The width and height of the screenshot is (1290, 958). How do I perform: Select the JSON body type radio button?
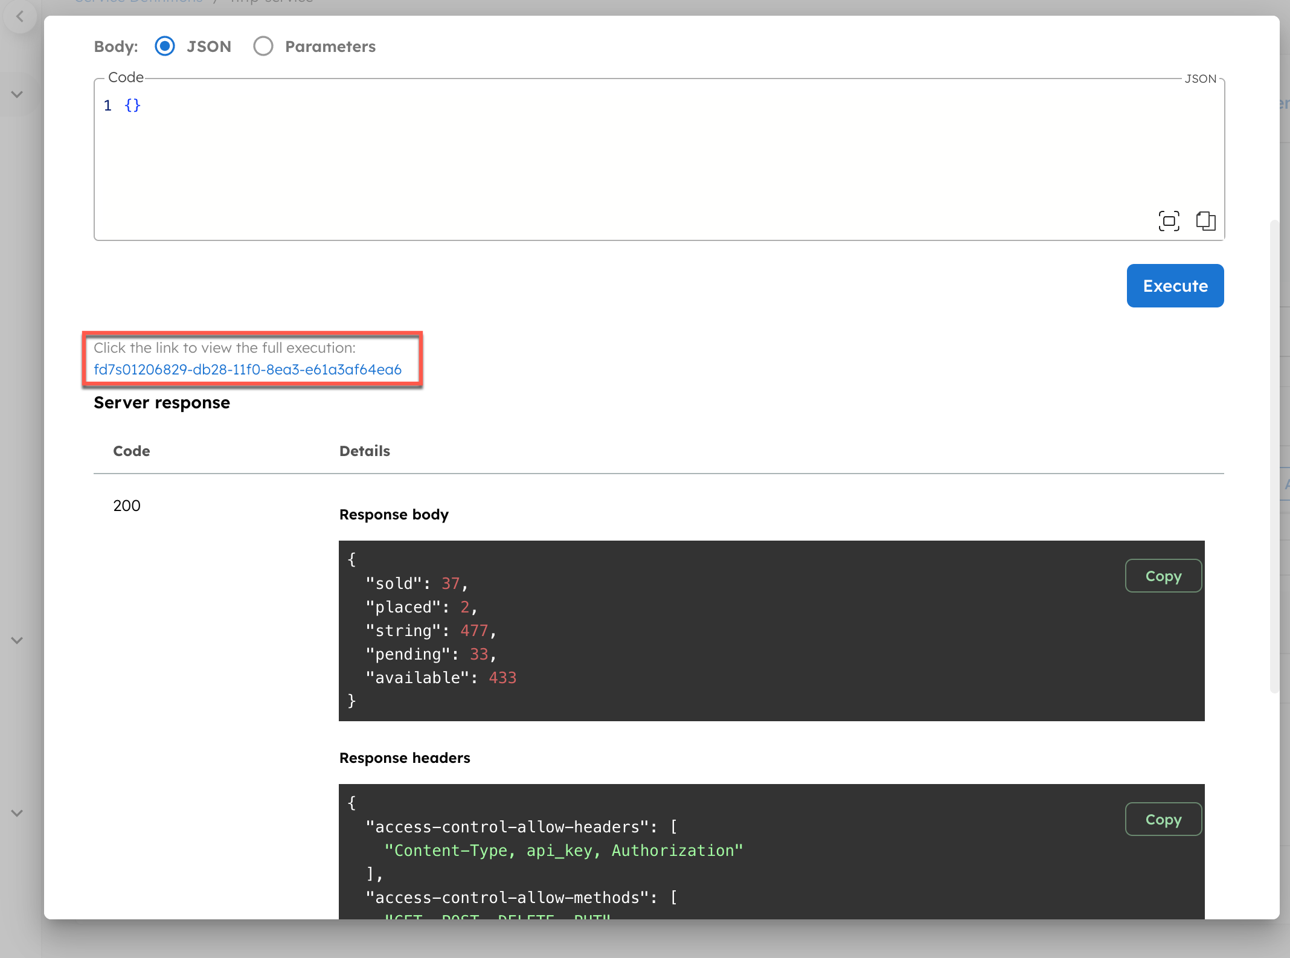[x=164, y=46]
